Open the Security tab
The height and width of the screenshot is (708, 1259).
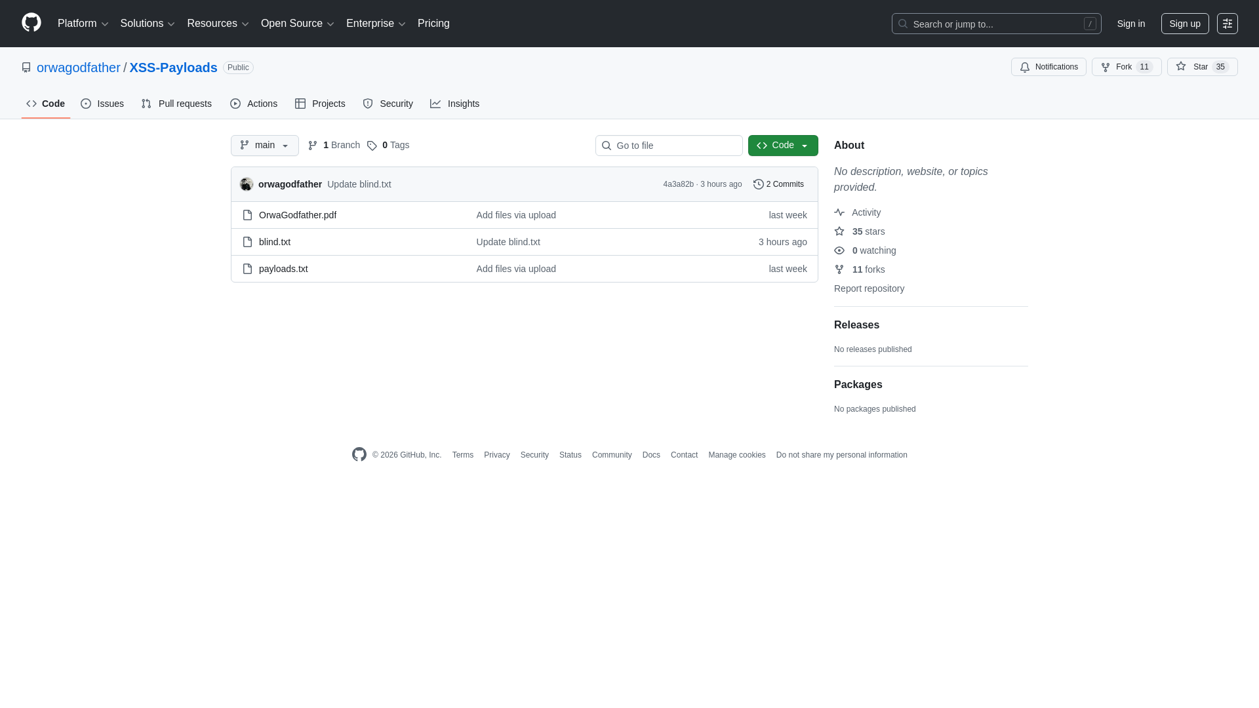(x=388, y=104)
